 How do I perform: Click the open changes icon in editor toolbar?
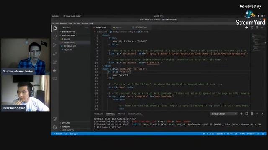coord(252,27)
